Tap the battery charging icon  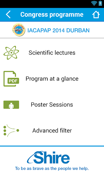(x=100, y=3)
